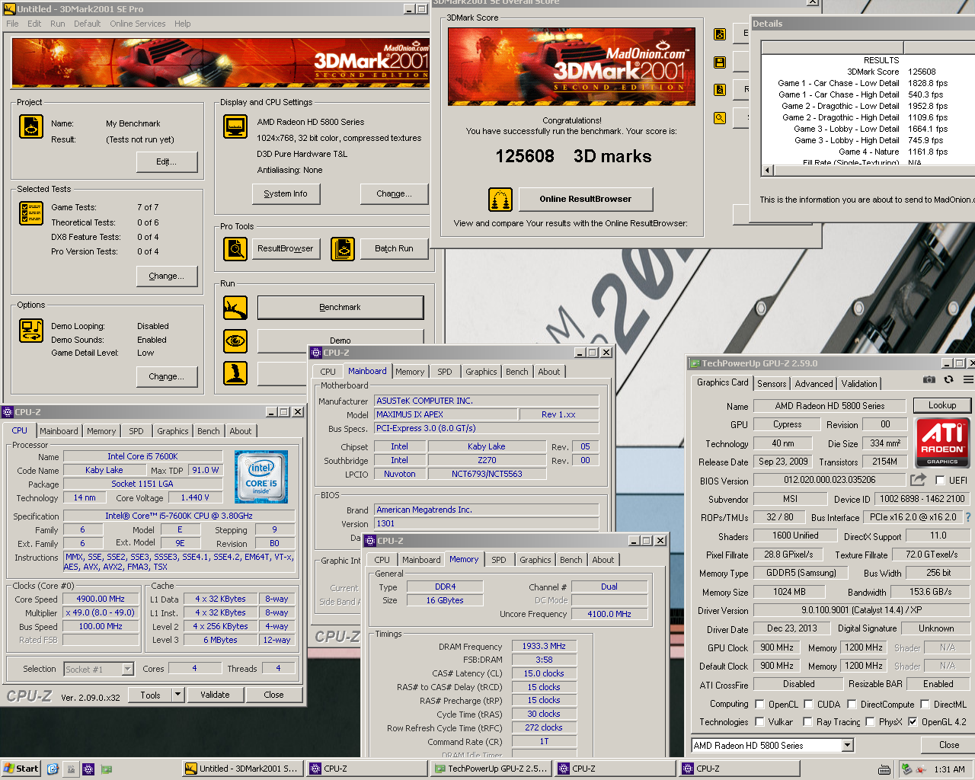
Task: Click the TechPowerUp GPU-Z taskbar button
Action: point(491,769)
